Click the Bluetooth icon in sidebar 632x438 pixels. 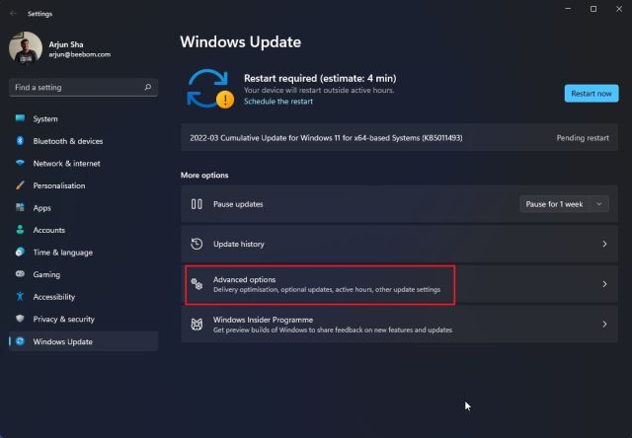click(x=20, y=140)
